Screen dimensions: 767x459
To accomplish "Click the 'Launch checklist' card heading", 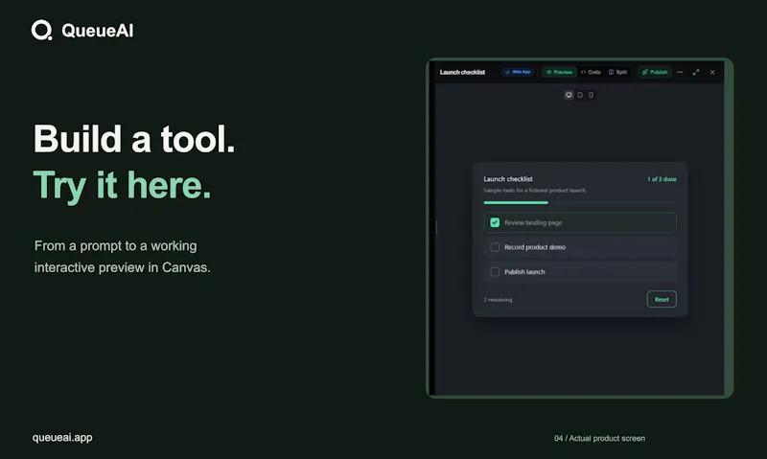I will click(508, 179).
